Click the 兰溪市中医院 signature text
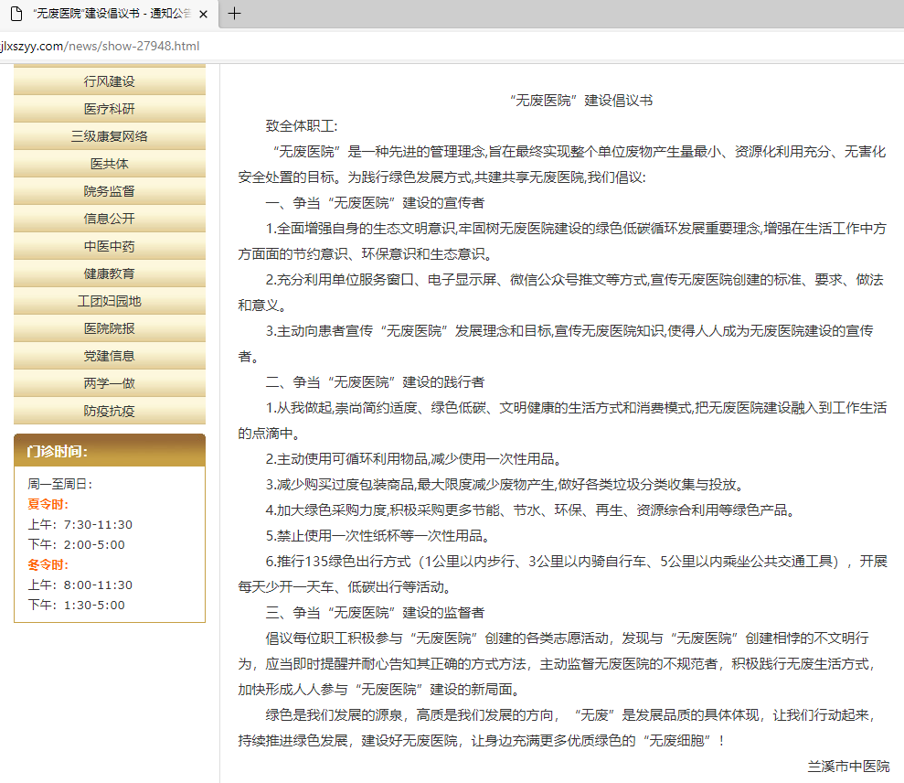Image resolution: width=904 pixels, height=783 pixels. click(848, 767)
